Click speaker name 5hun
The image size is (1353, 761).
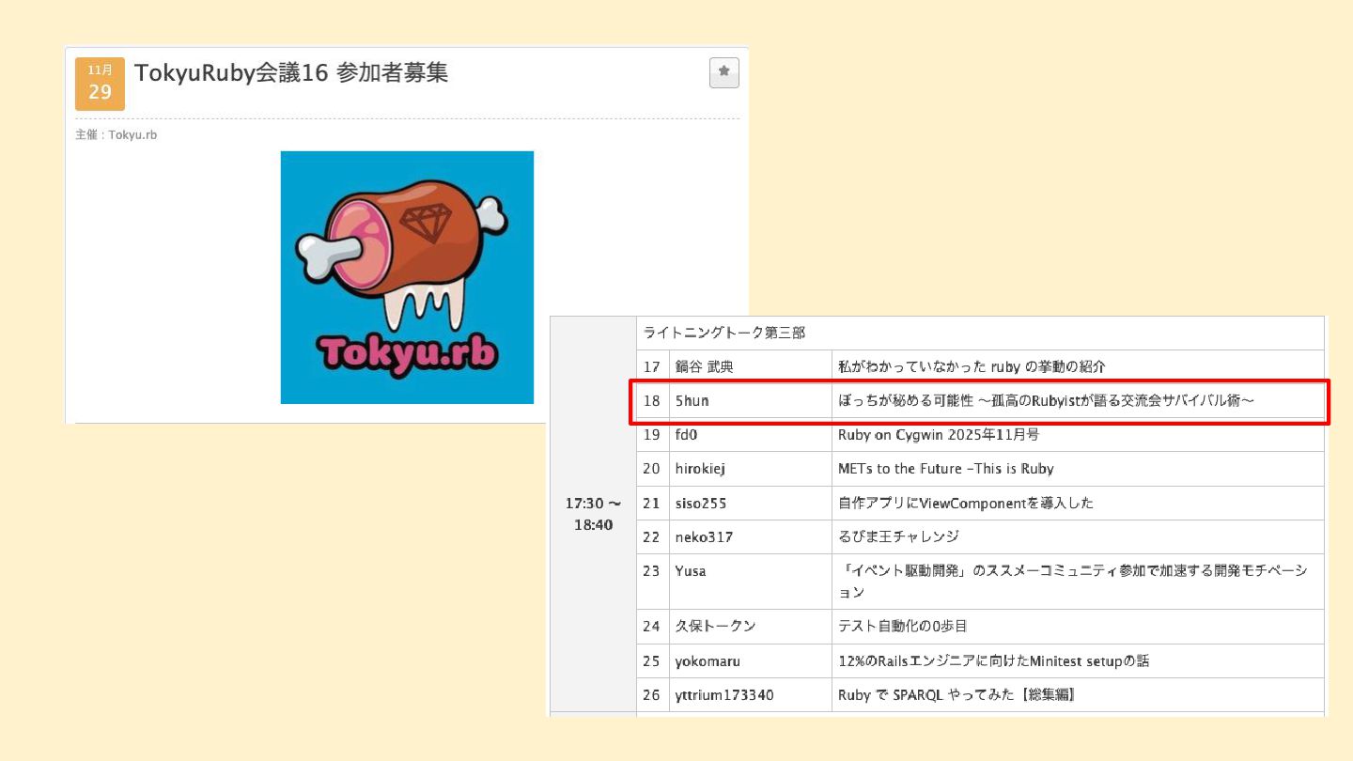(692, 401)
